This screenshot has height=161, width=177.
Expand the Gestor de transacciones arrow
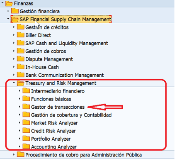19,107
